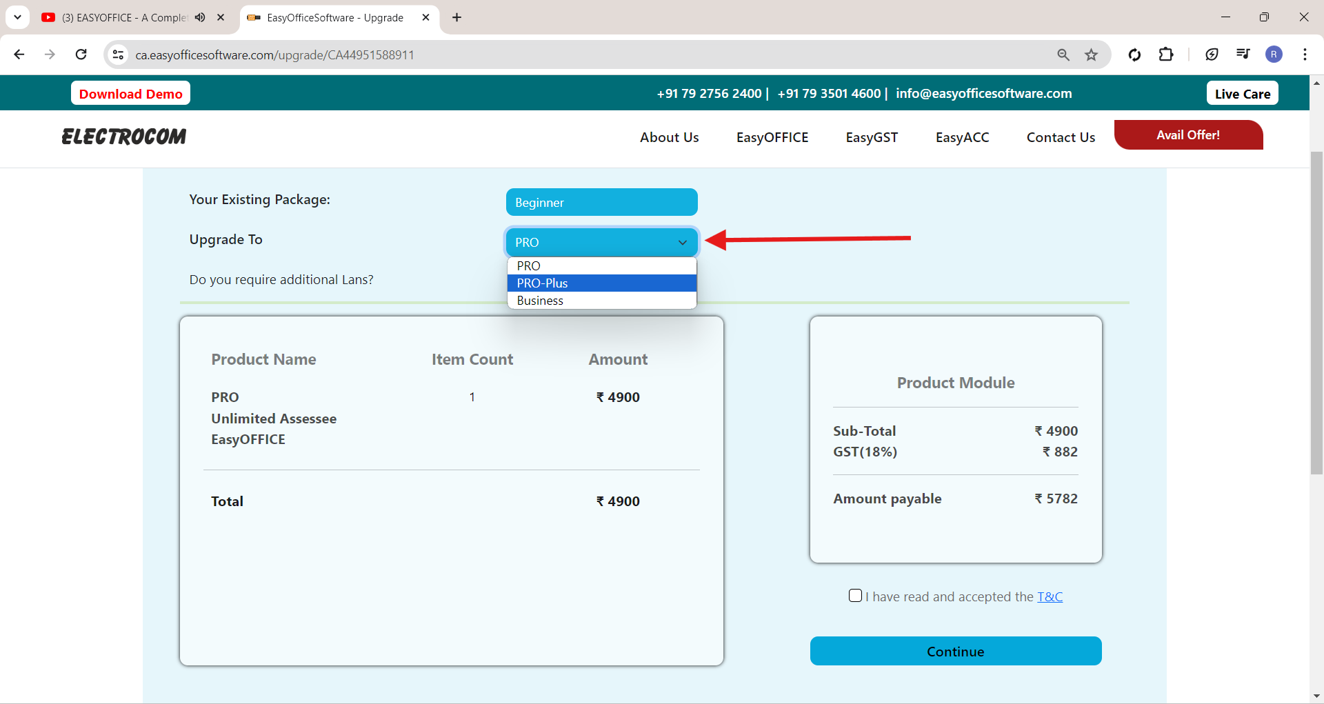This screenshot has width=1324, height=704.
Task: Open the EasyGST menu item
Action: point(872,137)
